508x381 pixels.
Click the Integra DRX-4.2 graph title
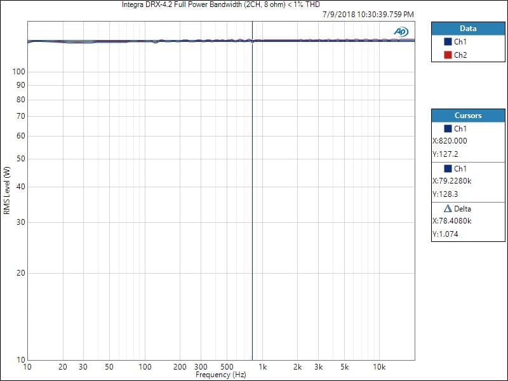[x=220, y=4]
